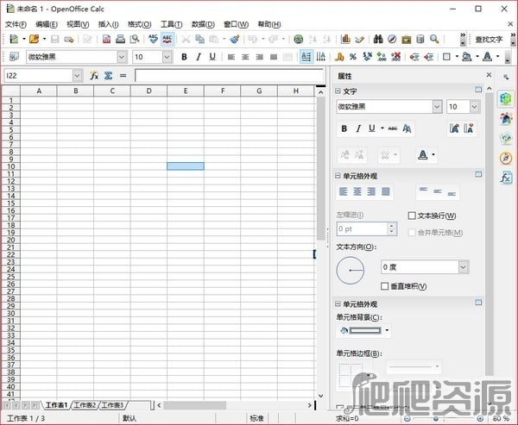Click the text orientation dial
Image resolution: width=518 pixels, height=425 pixels.
click(x=351, y=270)
